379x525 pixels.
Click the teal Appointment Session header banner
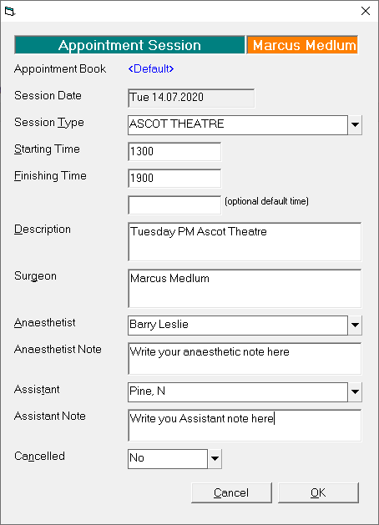[129, 45]
